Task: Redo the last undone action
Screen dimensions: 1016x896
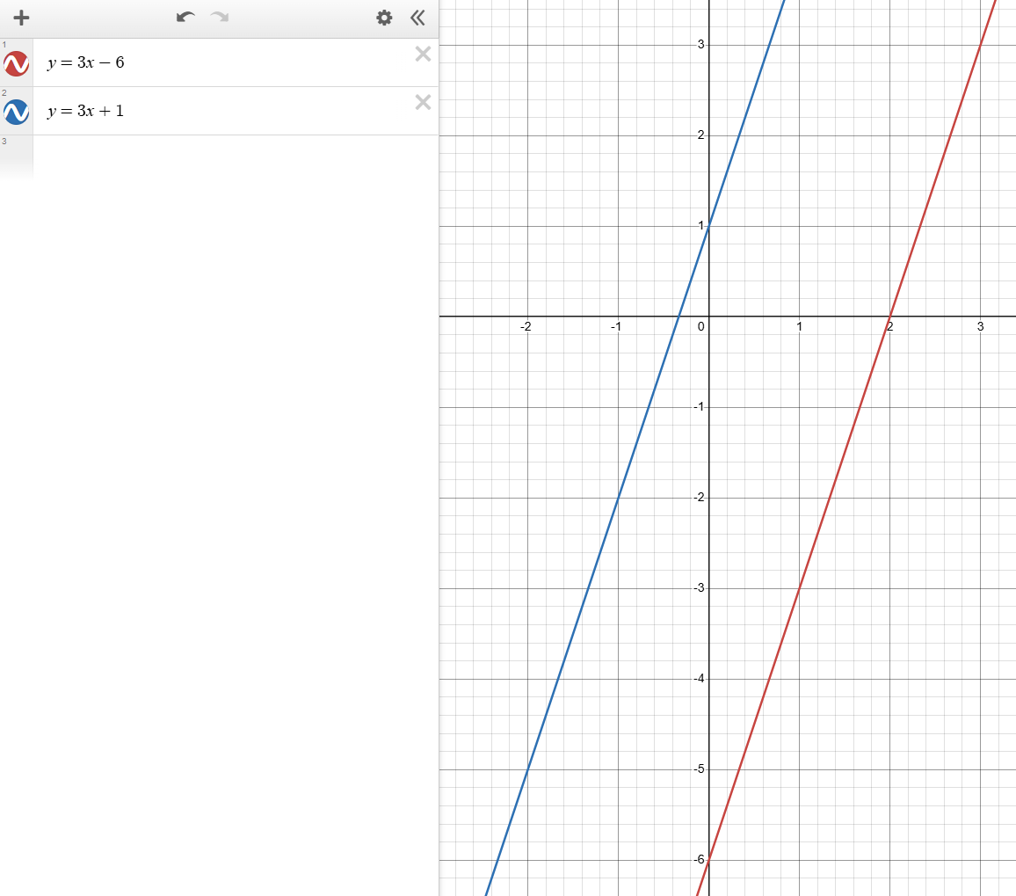Action: (x=219, y=18)
